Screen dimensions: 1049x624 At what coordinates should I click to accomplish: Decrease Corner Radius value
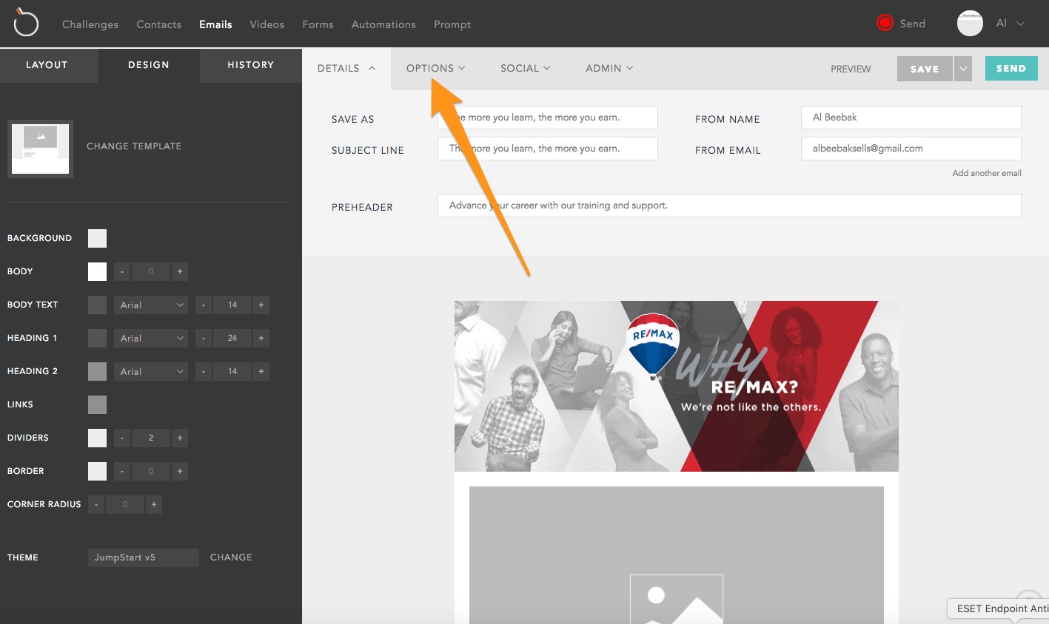pos(96,504)
